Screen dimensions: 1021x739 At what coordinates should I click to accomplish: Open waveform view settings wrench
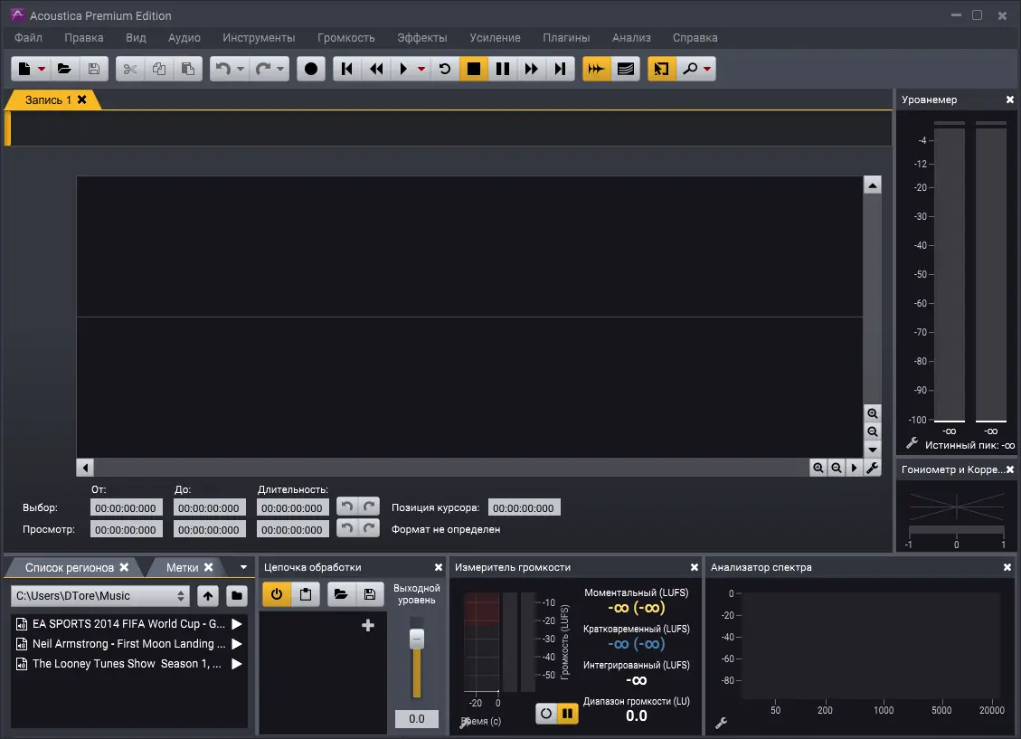coord(873,468)
